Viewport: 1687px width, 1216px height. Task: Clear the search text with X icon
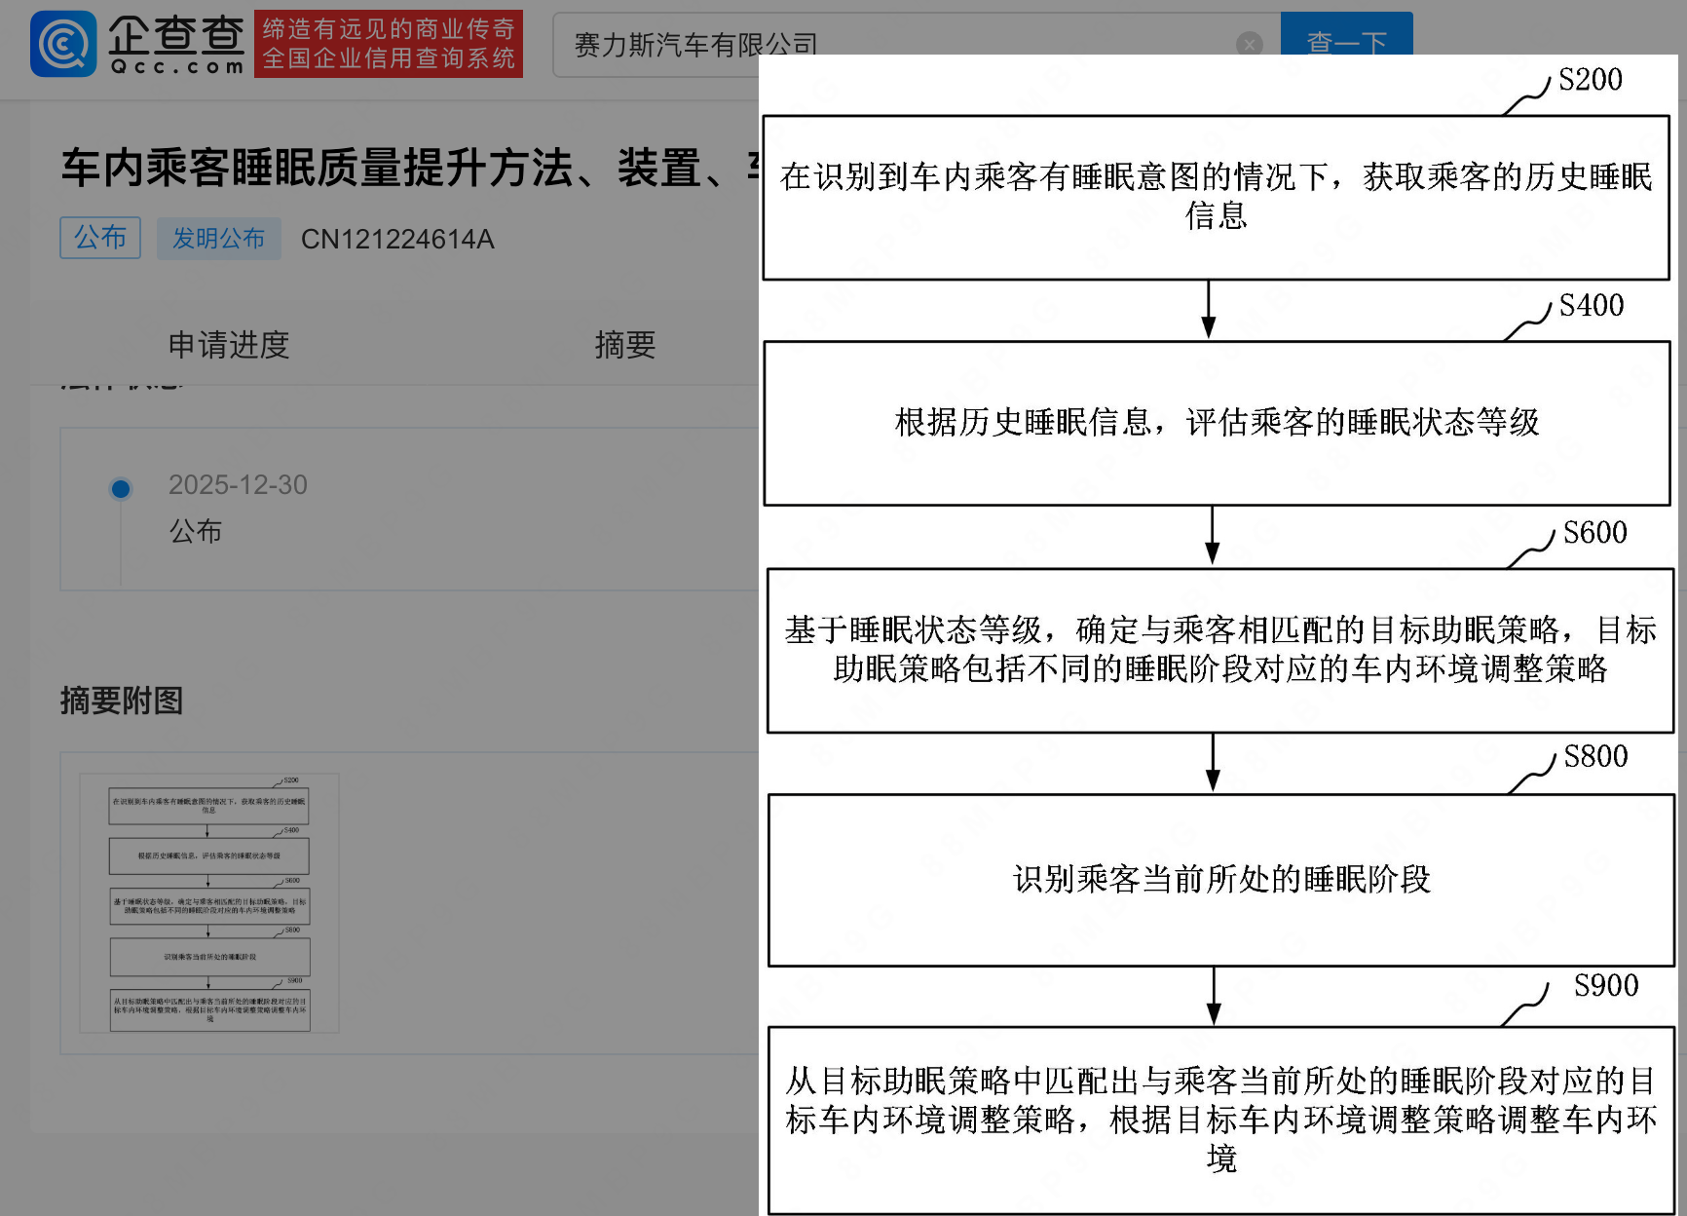click(1249, 44)
